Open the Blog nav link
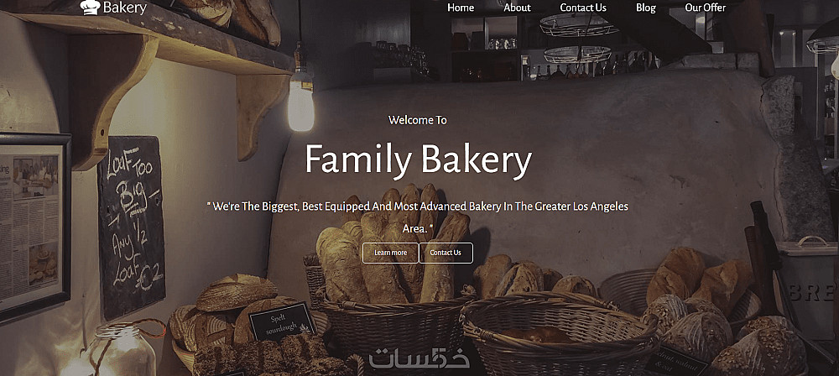This screenshot has width=839, height=376. click(x=646, y=8)
